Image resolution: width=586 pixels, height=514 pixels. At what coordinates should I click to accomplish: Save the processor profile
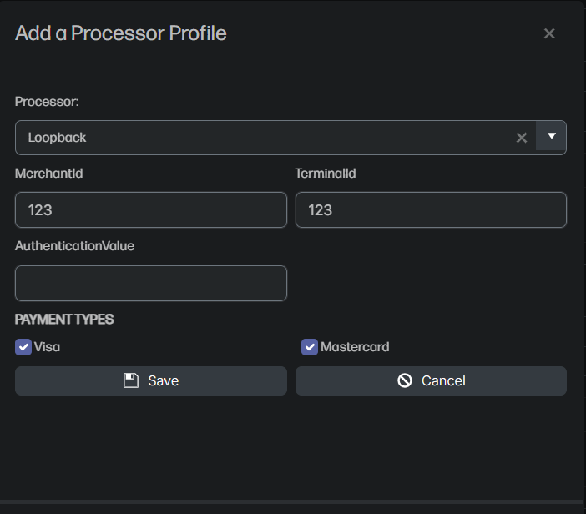click(x=151, y=380)
